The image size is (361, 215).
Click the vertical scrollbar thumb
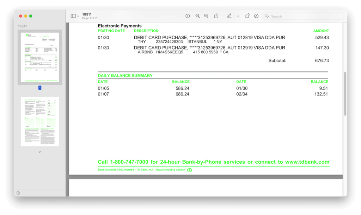(x=345, y=94)
